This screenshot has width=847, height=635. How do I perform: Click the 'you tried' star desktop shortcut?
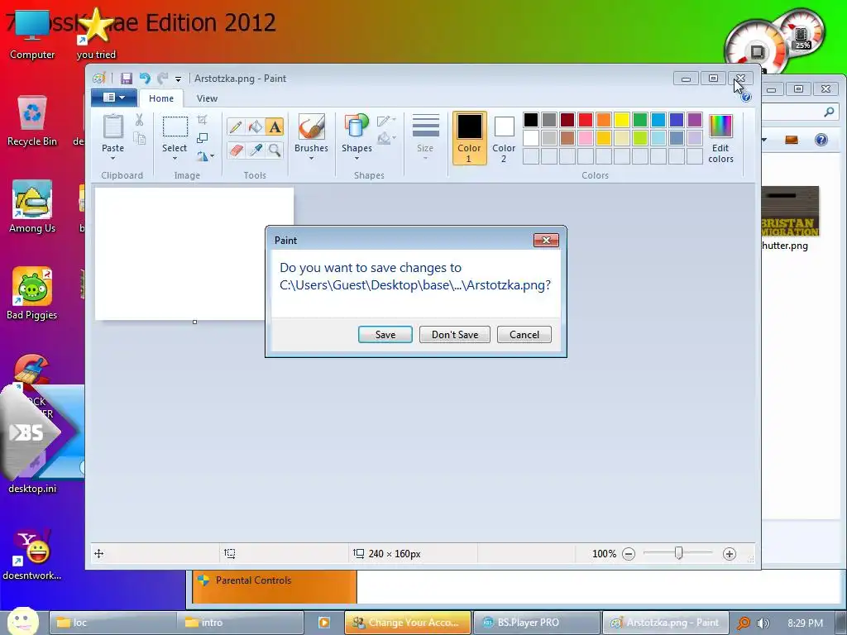(96, 33)
